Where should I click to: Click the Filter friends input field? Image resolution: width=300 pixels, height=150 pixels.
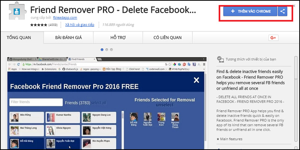click(36, 102)
